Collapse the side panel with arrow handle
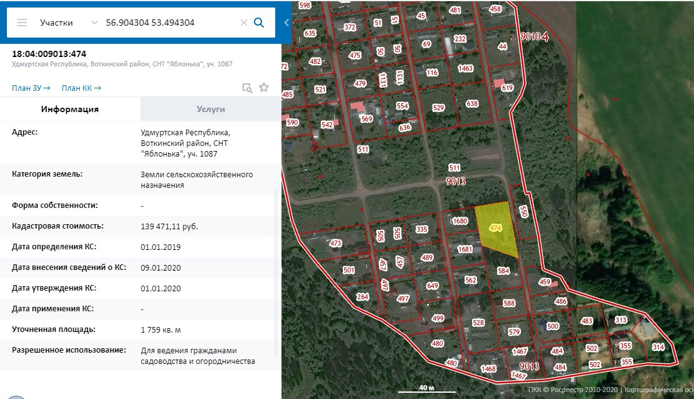This screenshot has height=399, width=694. [x=287, y=23]
